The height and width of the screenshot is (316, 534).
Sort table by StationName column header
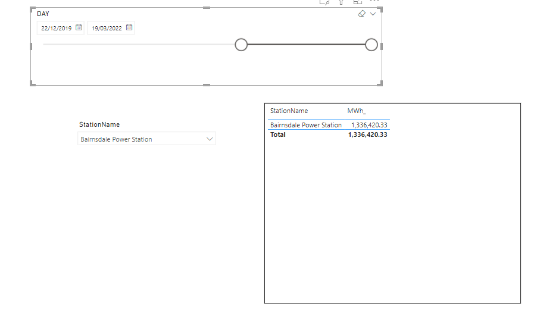tap(289, 111)
